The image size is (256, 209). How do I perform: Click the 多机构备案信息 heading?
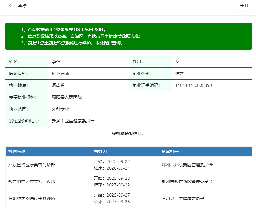click(x=127, y=133)
